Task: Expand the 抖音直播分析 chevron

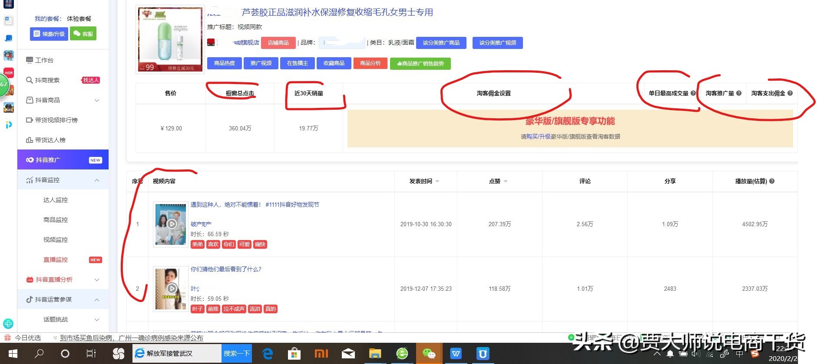Action: [x=97, y=279]
